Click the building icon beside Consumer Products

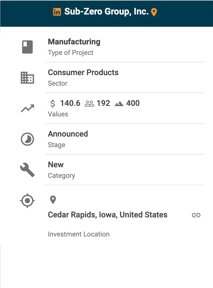pyautogui.click(x=28, y=78)
